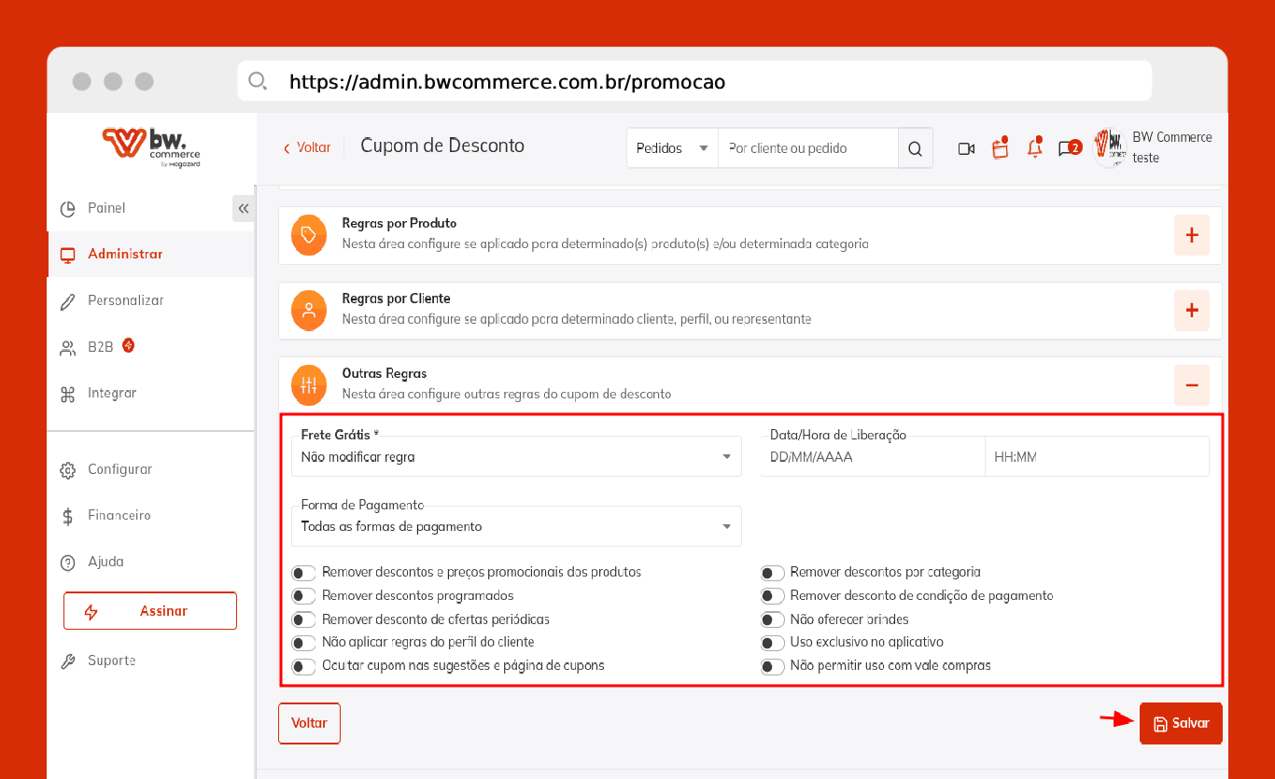Enable Não oferecer brindes toggle
This screenshot has height=779, width=1275.
pyautogui.click(x=773, y=620)
